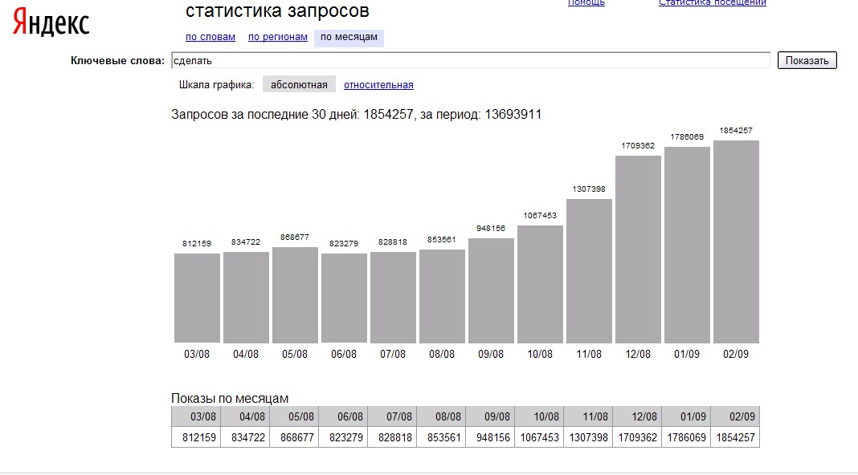The height and width of the screenshot is (475, 858).
Task: Open the 'Помощь' link
Action: [x=586, y=3]
